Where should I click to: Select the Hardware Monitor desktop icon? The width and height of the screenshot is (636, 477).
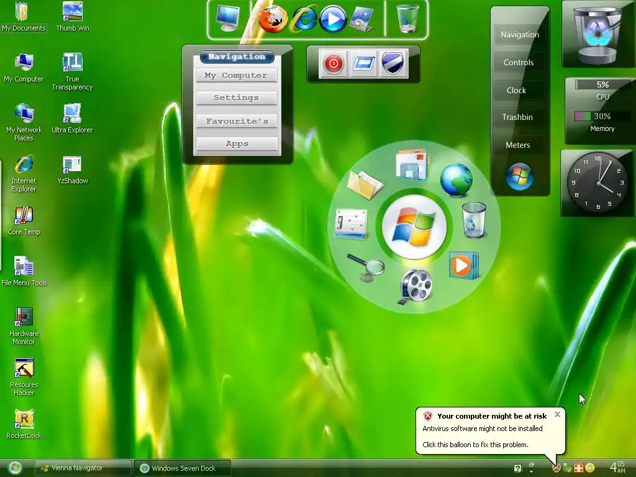(x=24, y=327)
